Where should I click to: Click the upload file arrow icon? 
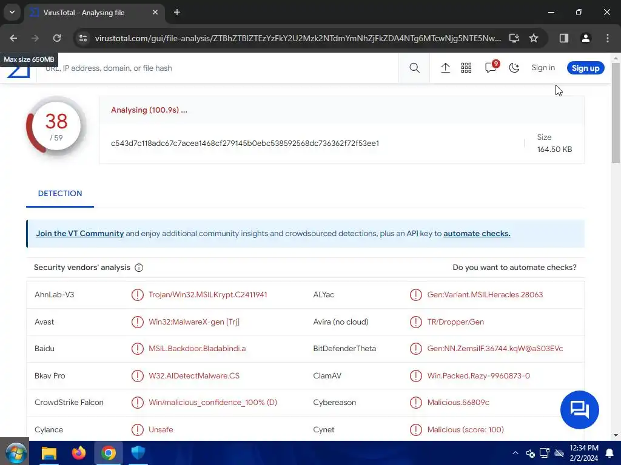[445, 68]
